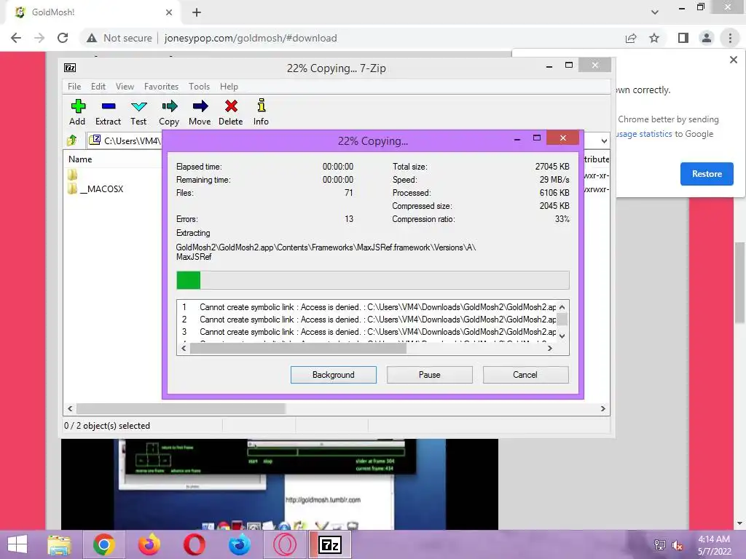This screenshot has width=746, height=559.
Task: Click the Extract toolbar icon
Action: point(108,112)
